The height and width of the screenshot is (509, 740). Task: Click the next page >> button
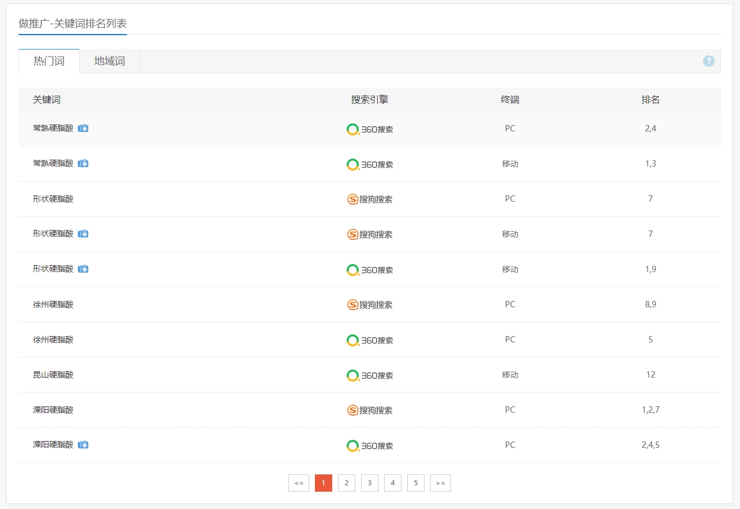440,483
